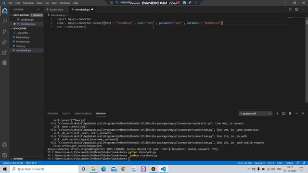Open the Explorer view in activity bar
This screenshot has width=308, height=173.
pyautogui.click(x=5, y=11)
